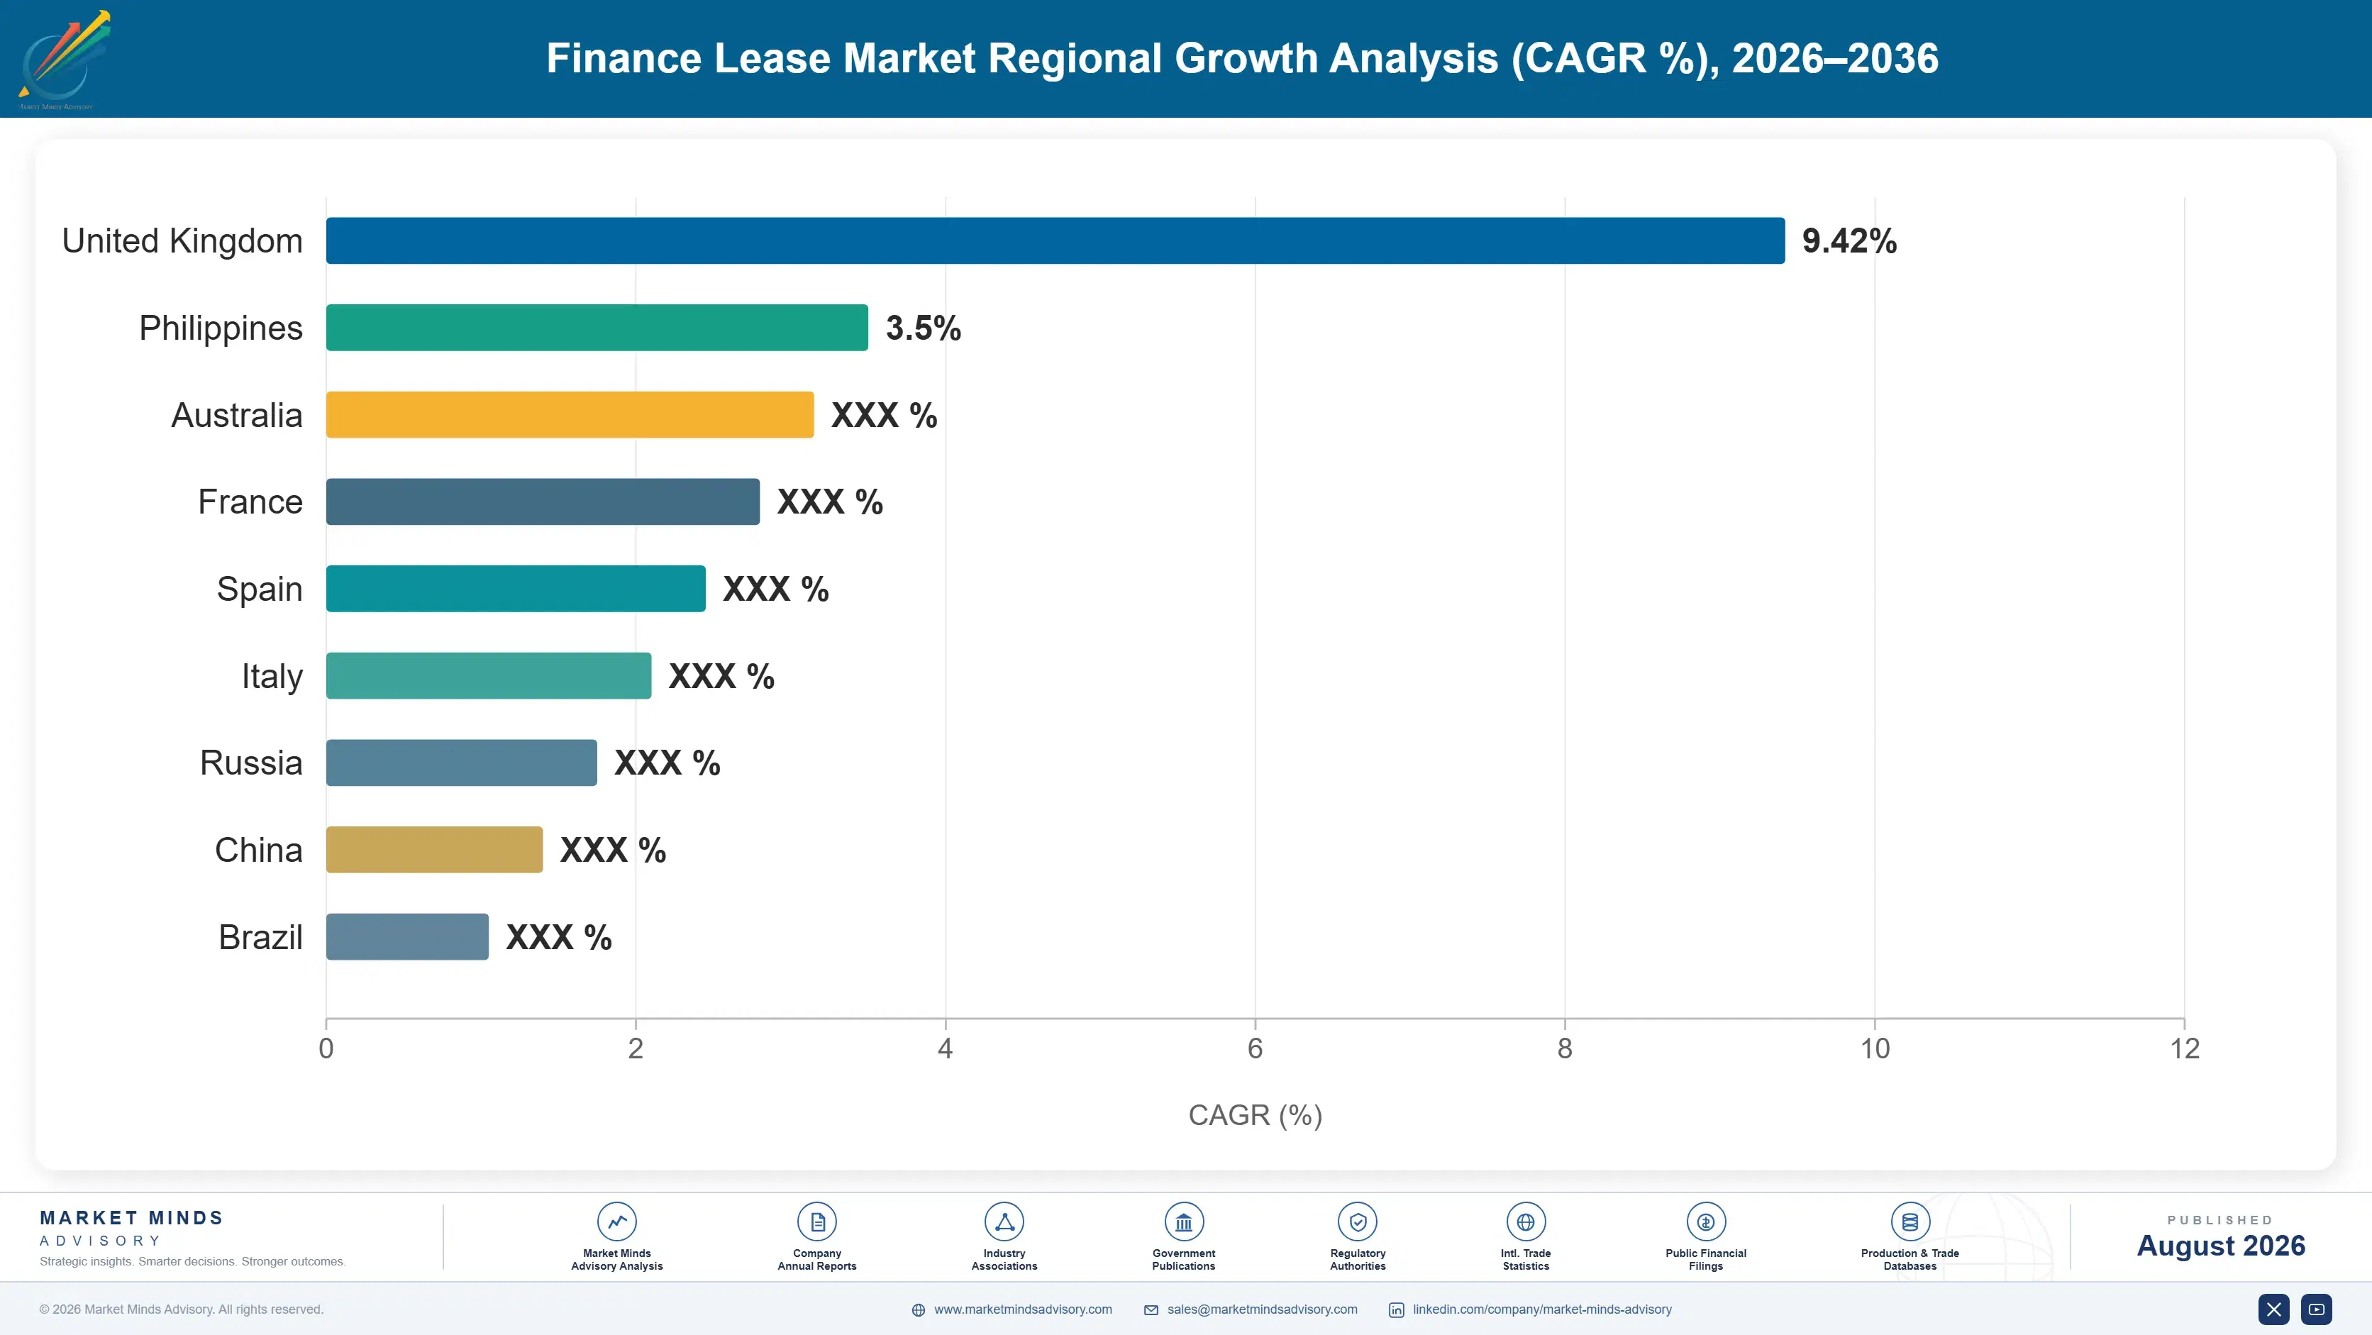
Task: Click the Industry Associations icon
Action: 1004,1222
